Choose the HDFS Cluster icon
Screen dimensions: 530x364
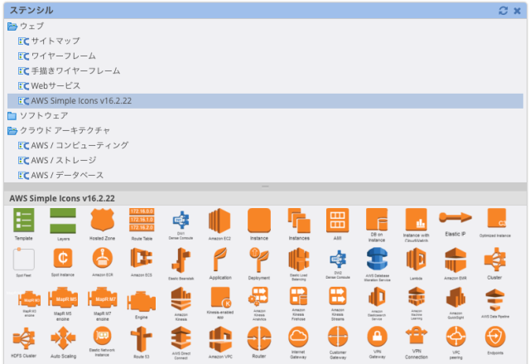(x=24, y=338)
